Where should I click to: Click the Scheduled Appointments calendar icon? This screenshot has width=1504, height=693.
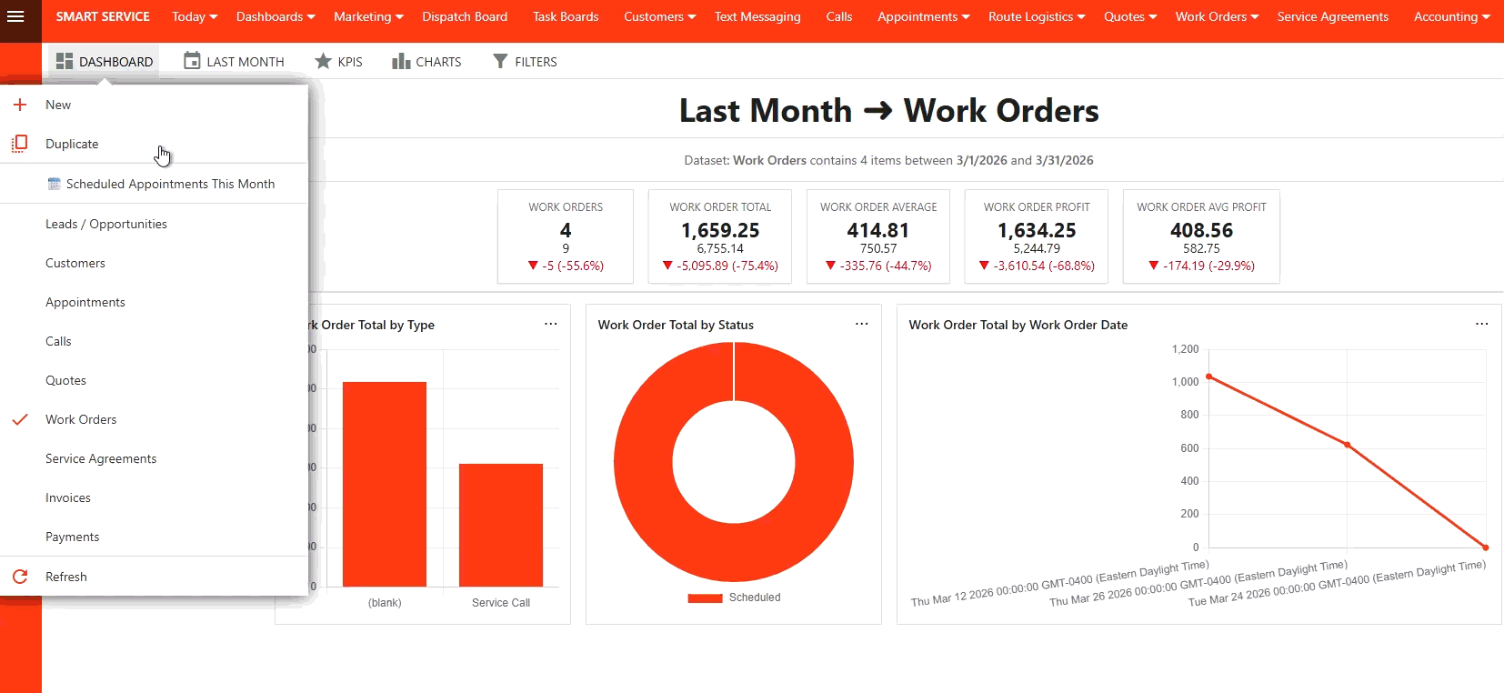point(54,184)
